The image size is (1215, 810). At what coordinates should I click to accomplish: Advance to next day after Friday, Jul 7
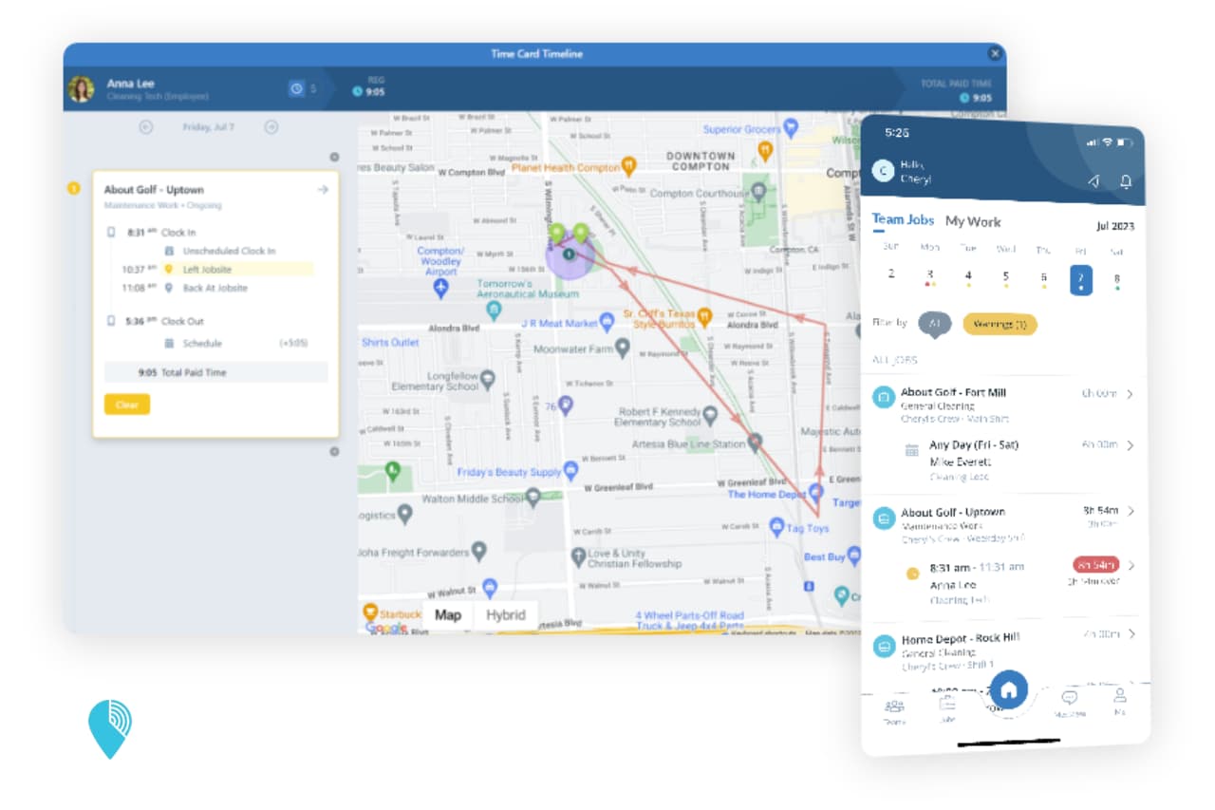click(271, 127)
